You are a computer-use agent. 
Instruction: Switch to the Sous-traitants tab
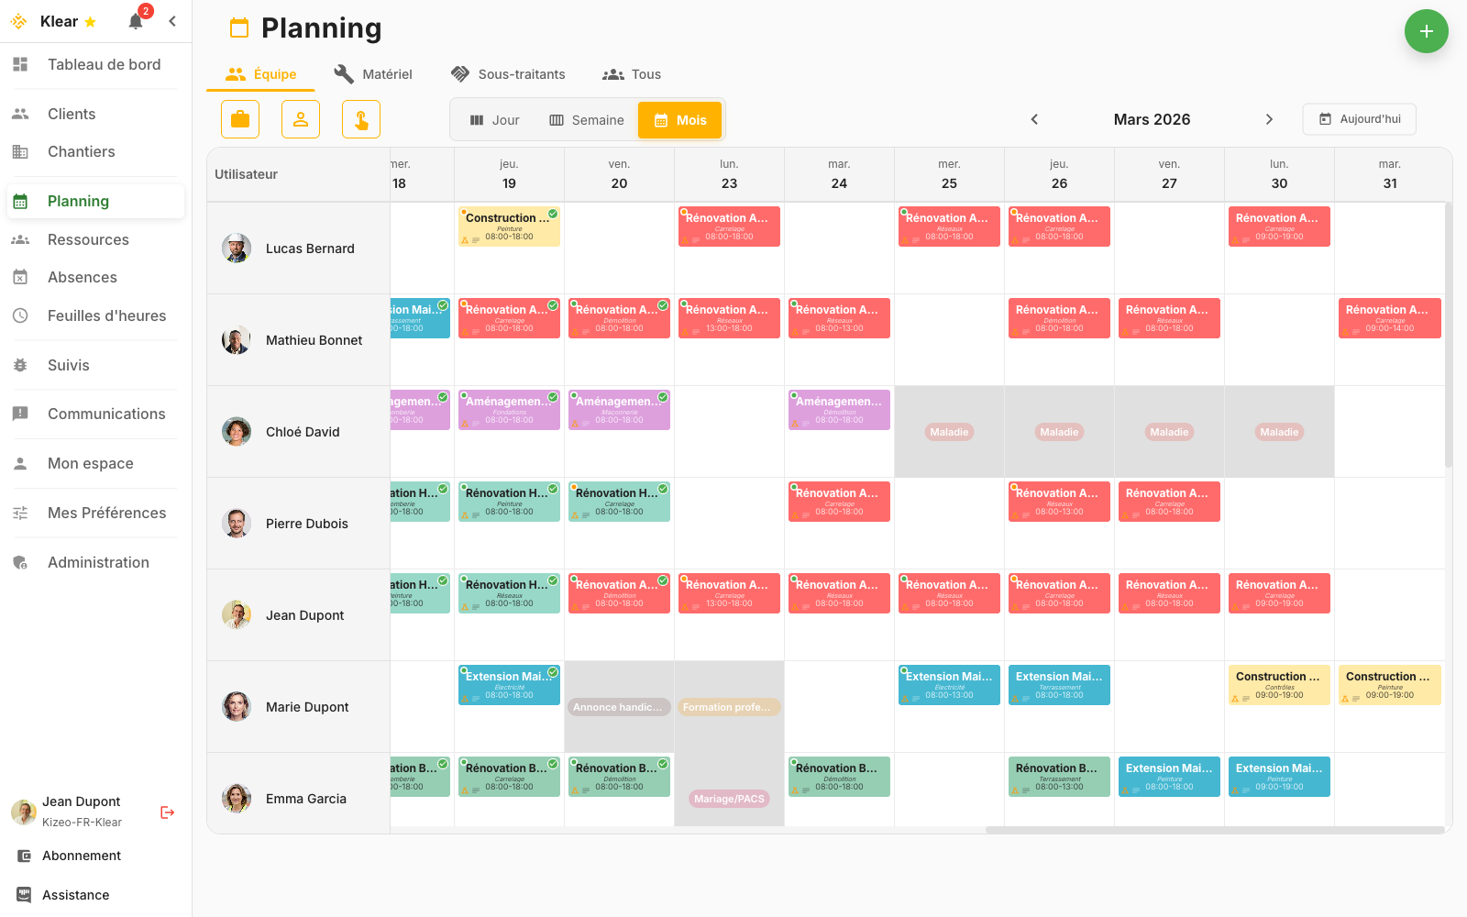click(508, 74)
